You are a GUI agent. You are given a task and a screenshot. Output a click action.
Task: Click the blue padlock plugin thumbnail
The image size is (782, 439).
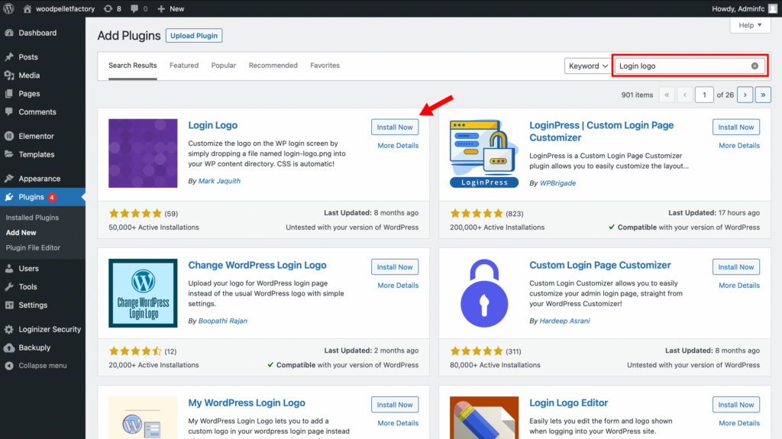pos(483,293)
